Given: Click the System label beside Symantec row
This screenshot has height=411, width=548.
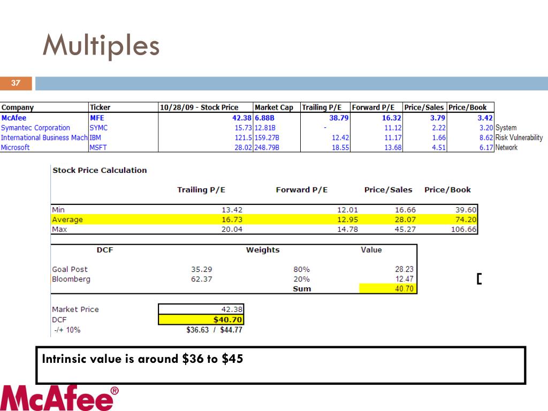Looking at the screenshot, I should 506,127.
